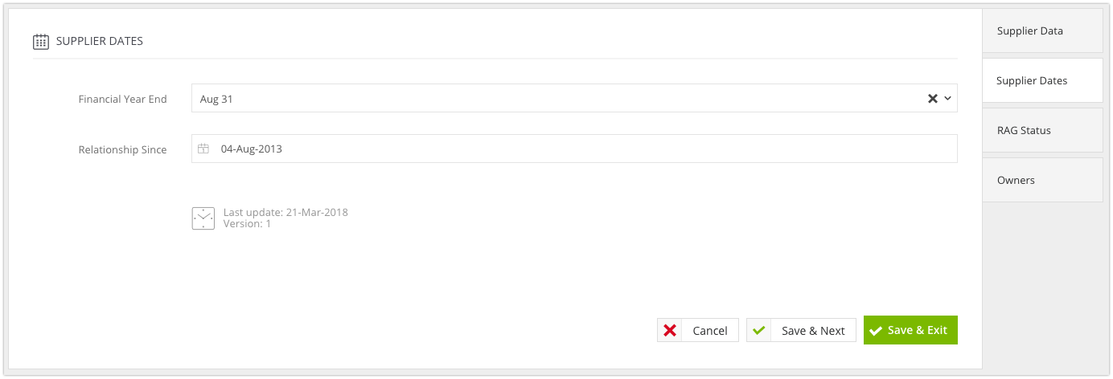Click the calendar icon beside SUPPLIER DATES heading

coord(41,41)
